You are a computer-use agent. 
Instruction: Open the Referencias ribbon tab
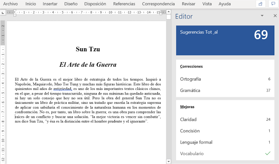tap(124, 4)
